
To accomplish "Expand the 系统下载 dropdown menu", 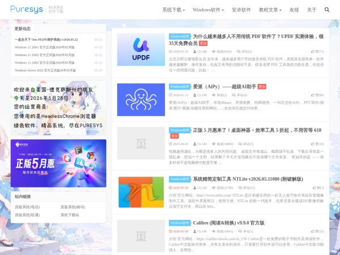I will 173,10.
